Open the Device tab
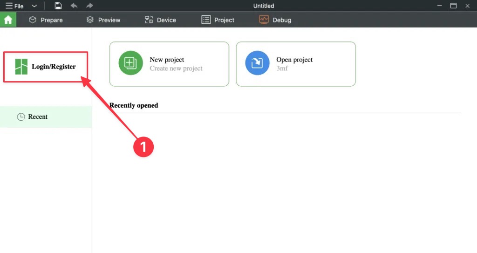 click(x=160, y=20)
